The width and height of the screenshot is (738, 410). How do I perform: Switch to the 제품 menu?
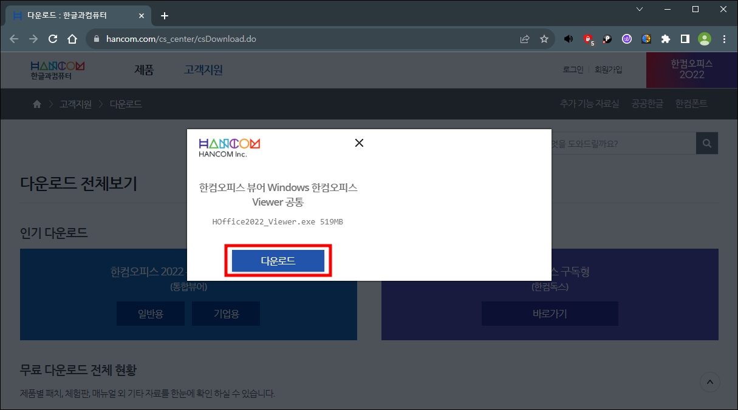click(143, 70)
